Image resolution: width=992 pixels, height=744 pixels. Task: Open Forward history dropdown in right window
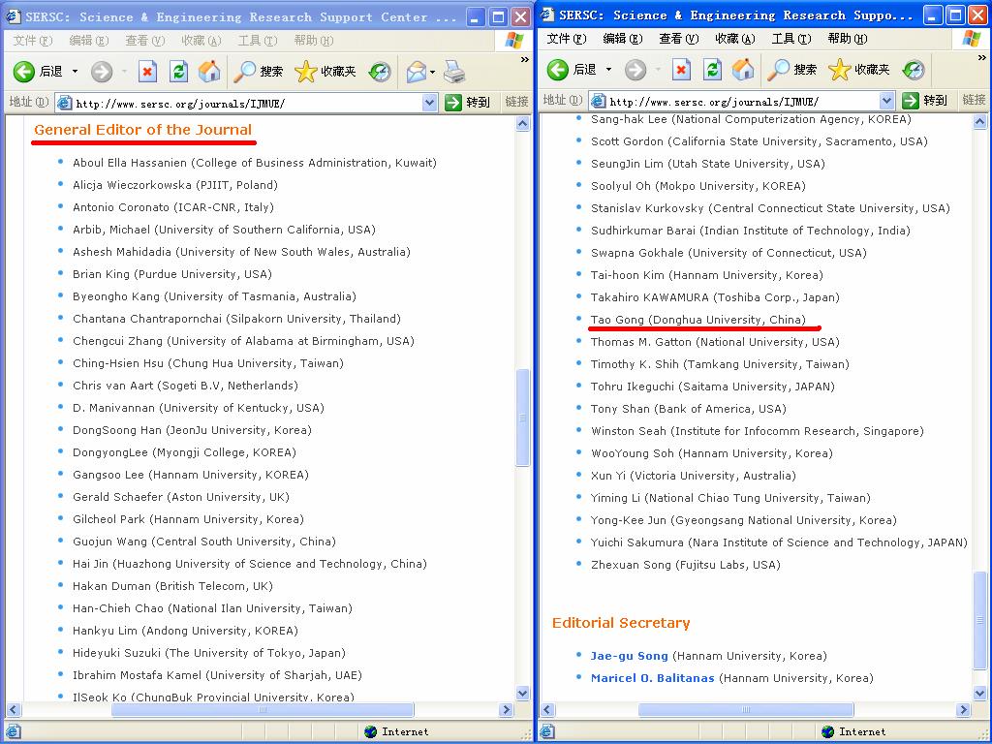[658, 70]
